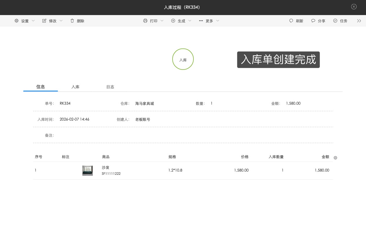The width and height of the screenshot is (366, 232).
Task: Click the 打印 printer icon
Action: point(145,21)
